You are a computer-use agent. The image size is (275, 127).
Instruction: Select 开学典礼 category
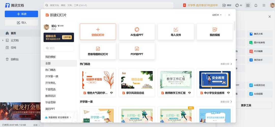click(x=51, y=83)
